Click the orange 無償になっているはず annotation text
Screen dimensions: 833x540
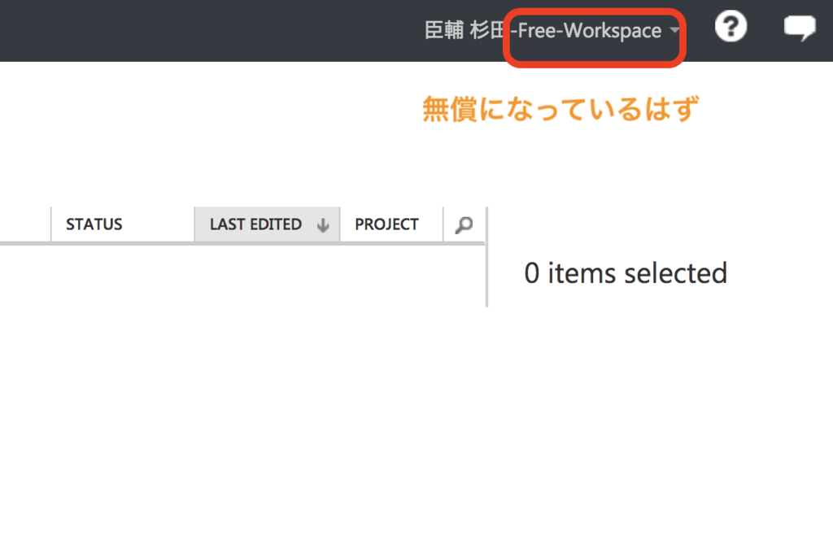click(560, 109)
